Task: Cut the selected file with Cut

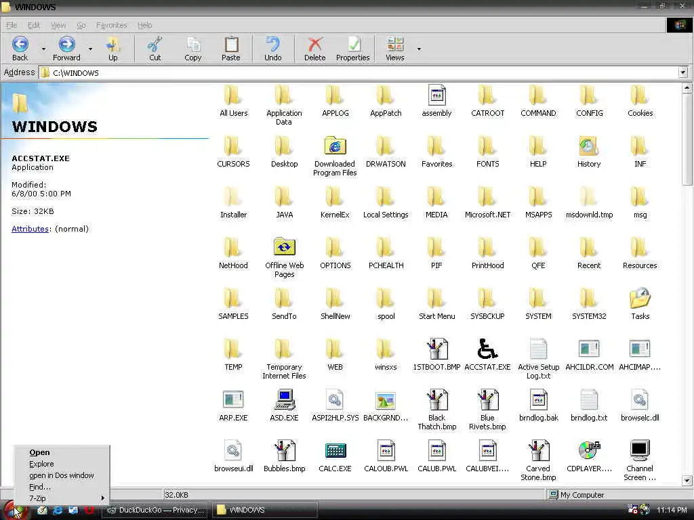Action: [155, 49]
